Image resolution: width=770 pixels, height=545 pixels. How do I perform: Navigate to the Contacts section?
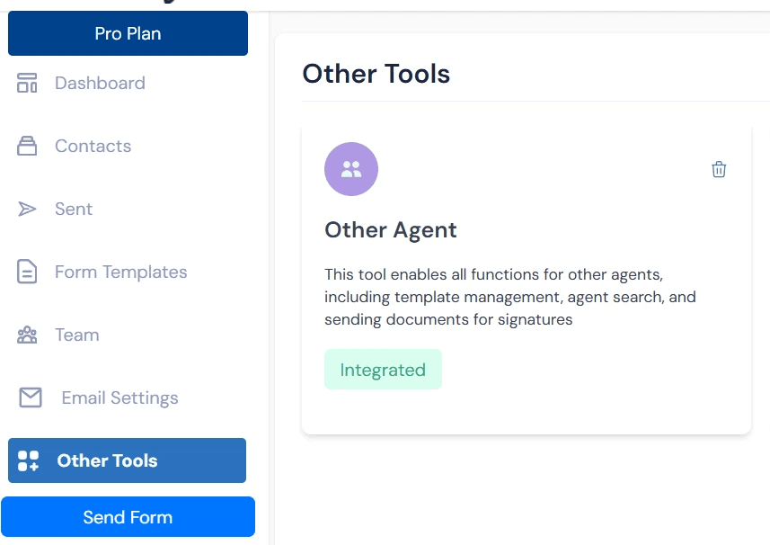click(93, 146)
